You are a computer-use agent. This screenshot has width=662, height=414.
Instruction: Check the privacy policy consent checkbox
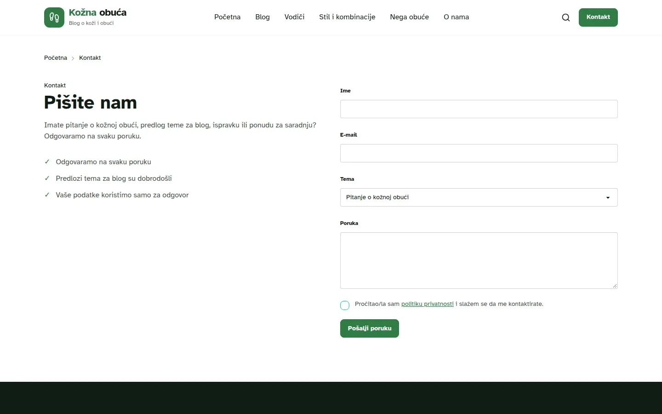point(345,305)
